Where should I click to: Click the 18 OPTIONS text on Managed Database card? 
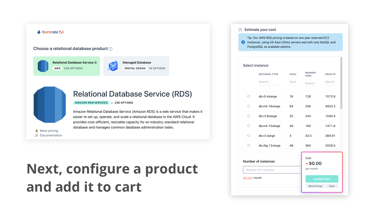click(x=157, y=68)
